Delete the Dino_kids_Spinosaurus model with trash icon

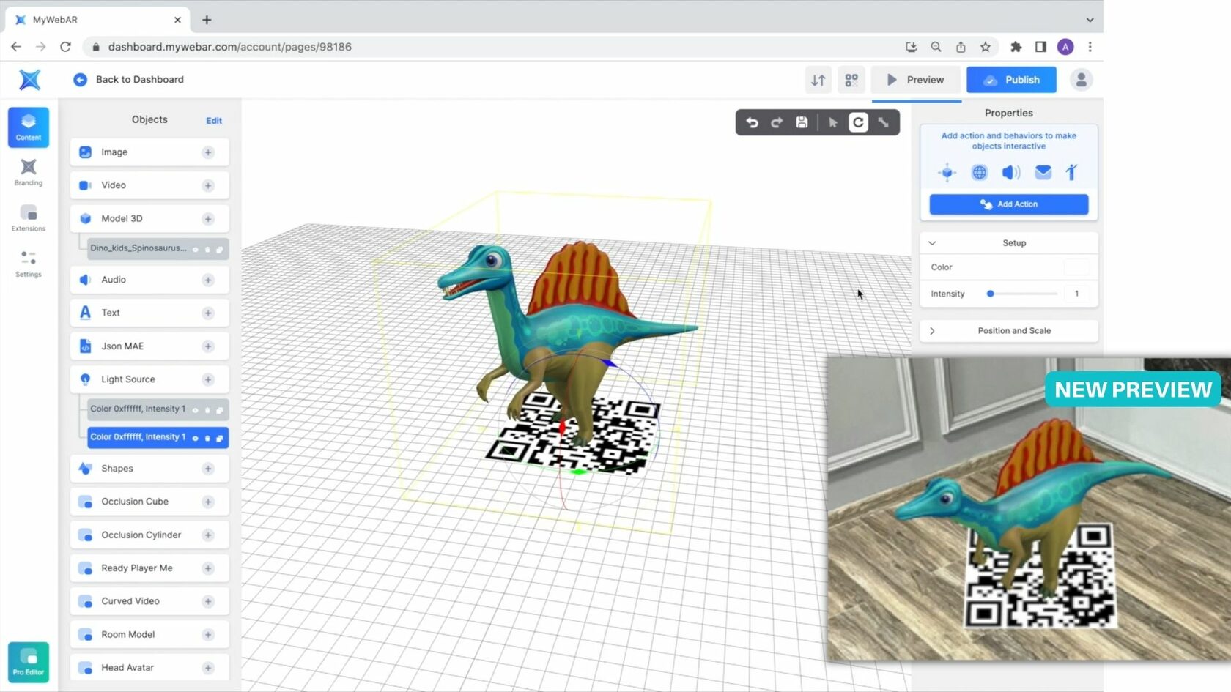[x=207, y=249]
